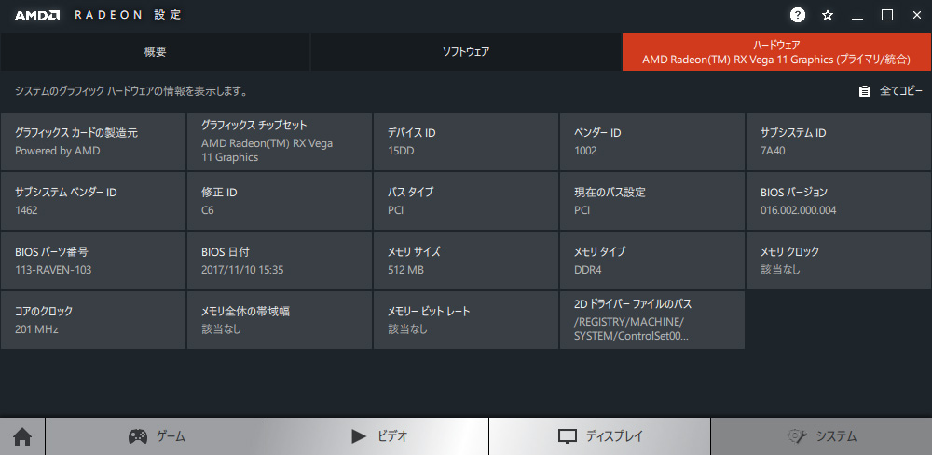Click the BIOS 日付 tile
Screen dimensions: 932x455
[x=280, y=261]
